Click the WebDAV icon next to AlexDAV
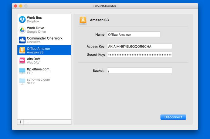 [22, 60]
